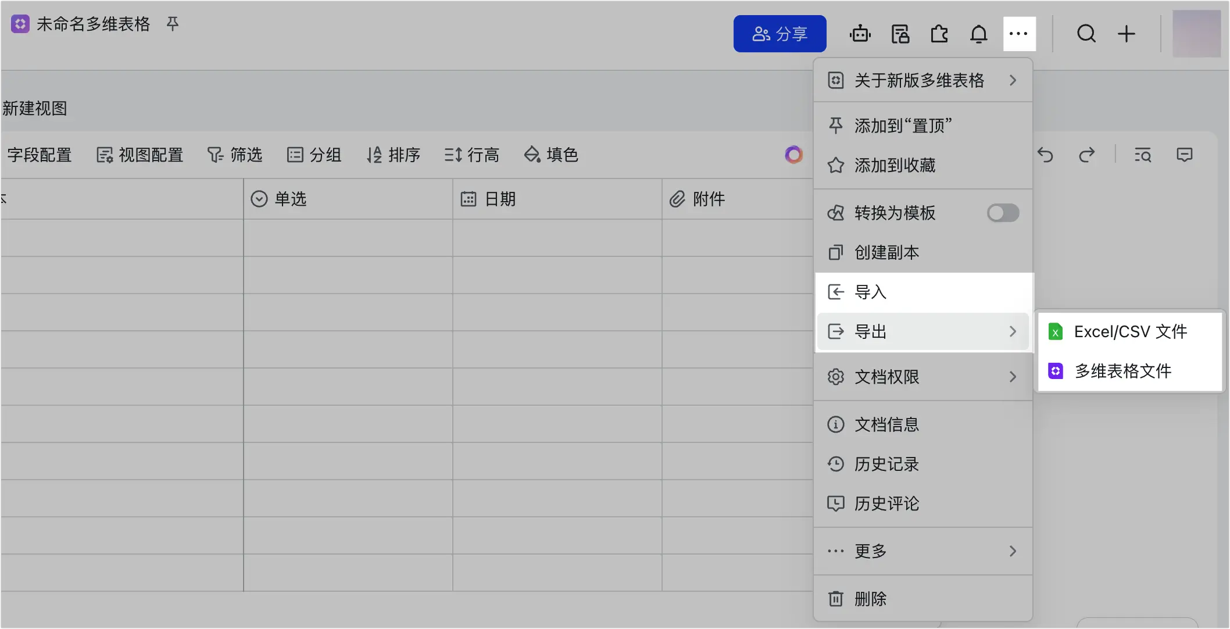The image size is (1230, 629).
Task: Select 导入 from the menu
Action: pyautogui.click(x=923, y=292)
